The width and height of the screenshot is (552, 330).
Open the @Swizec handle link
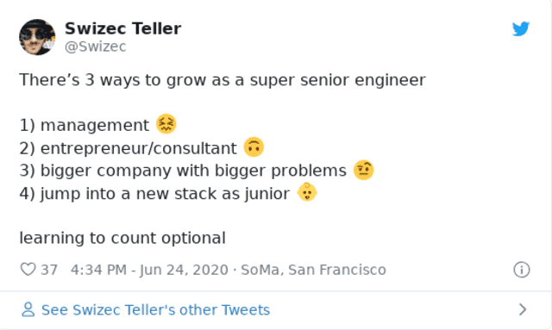coord(96,47)
